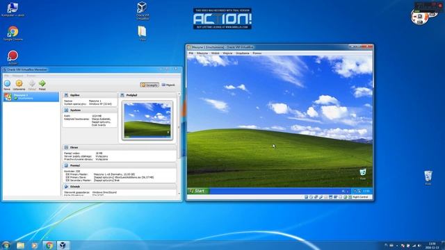This screenshot has height=250, width=445.
Task: Open Windows Media Player from taskbar
Action: [34, 245]
